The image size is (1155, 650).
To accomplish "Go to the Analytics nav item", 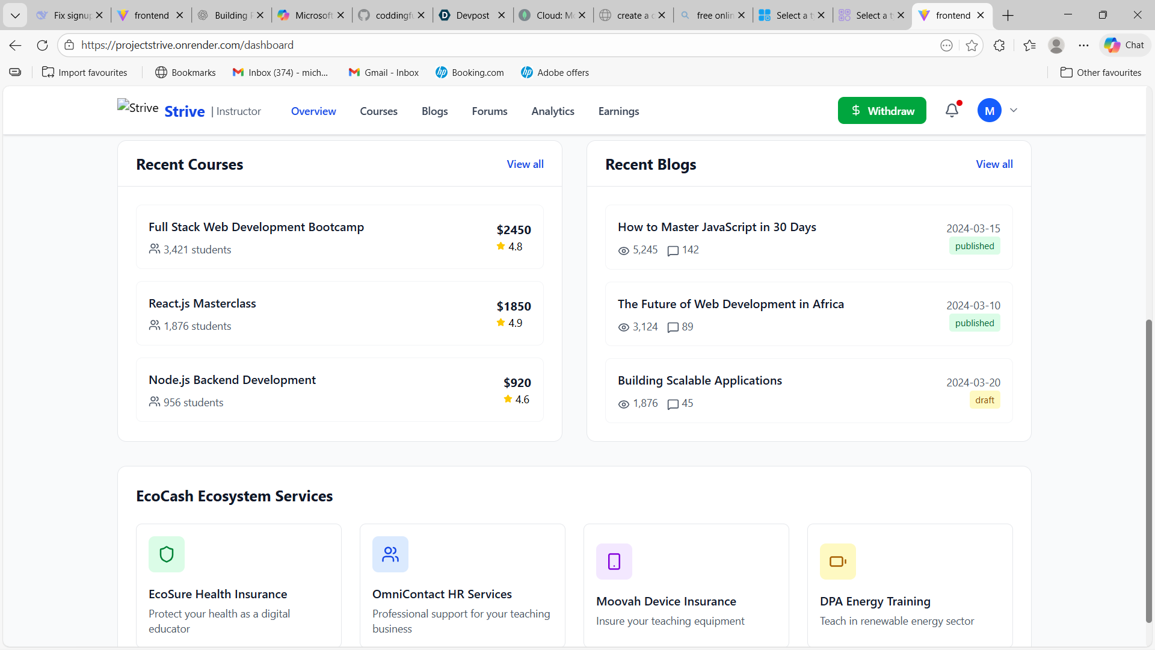I will coord(553,111).
